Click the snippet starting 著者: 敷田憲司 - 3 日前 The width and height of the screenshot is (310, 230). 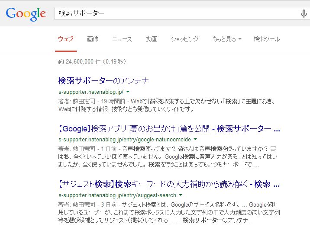click(x=169, y=212)
